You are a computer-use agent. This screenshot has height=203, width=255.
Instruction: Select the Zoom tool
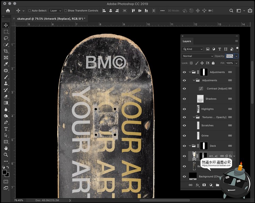pos(6,155)
